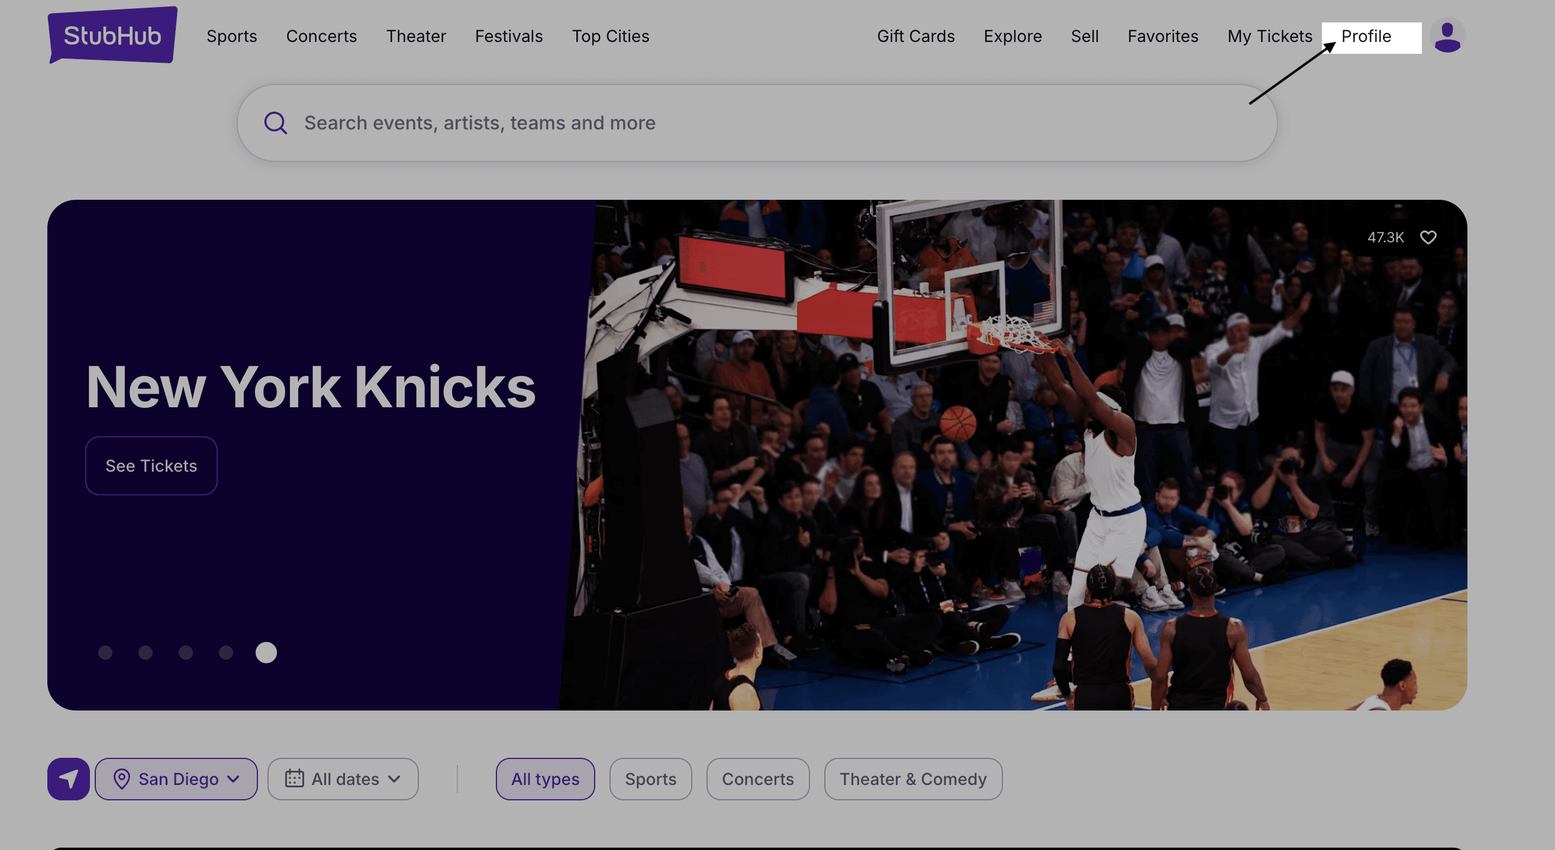
Task: Open the Sports menu
Action: click(x=232, y=36)
